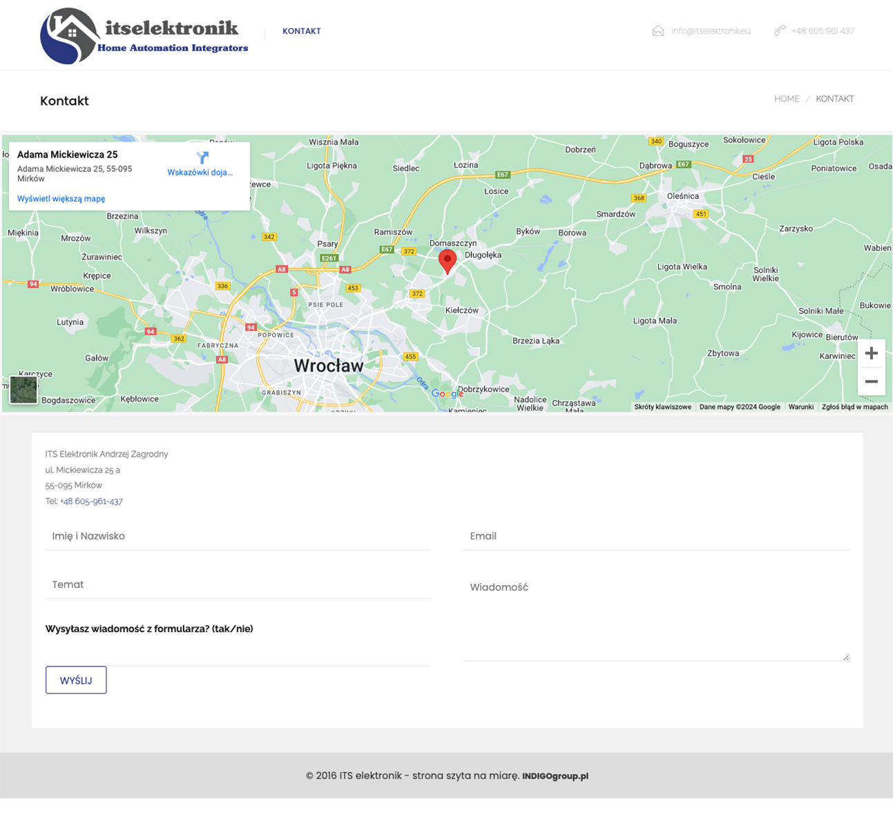Click the Tel +48 605-961-437 link
The height and width of the screenshot is (833, 893).
click(x=91, y=501)
